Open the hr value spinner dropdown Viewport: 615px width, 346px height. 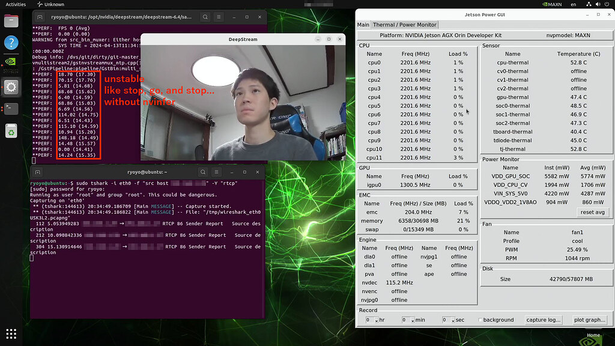376,320
